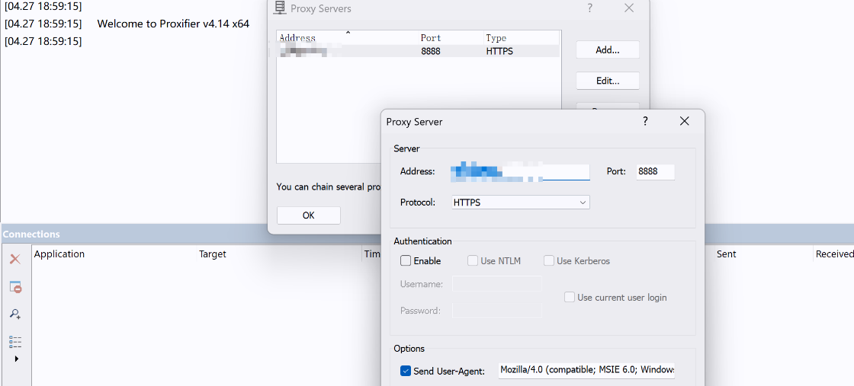Screen dimensions: 854x386
Task: Click the Port field showing 8888
Action: (x=655, y=172)
